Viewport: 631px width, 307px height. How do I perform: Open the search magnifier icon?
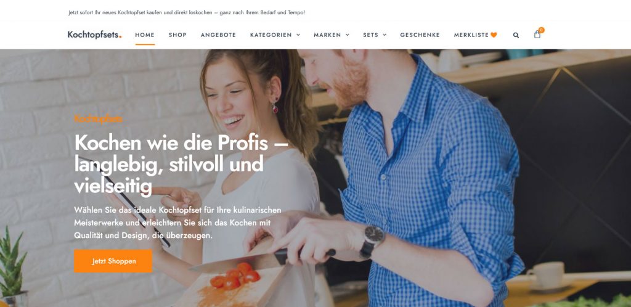pyautogui.click(x=516, y=35)
